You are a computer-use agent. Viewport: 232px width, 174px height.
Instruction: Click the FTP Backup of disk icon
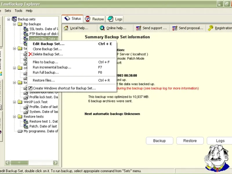26,34
